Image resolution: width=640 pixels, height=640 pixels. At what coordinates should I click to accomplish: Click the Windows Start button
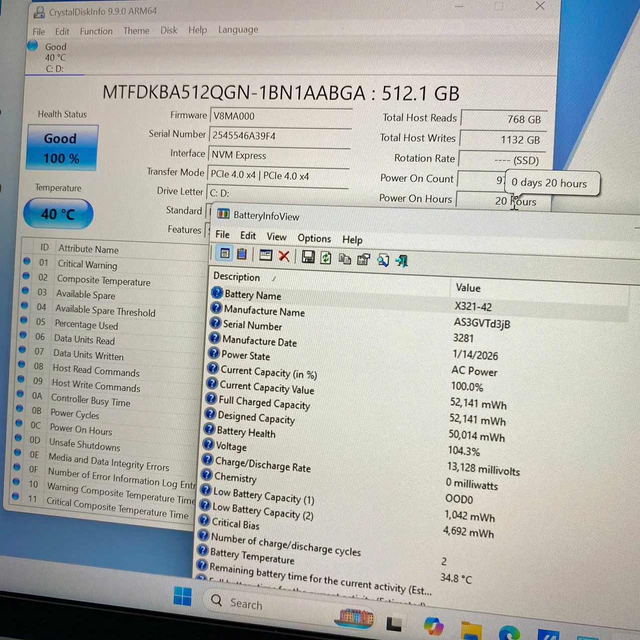pos(183,596)
